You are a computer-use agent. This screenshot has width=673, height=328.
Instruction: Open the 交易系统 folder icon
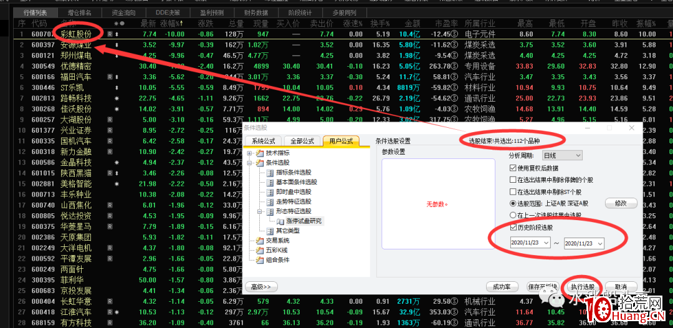(260, 241)
